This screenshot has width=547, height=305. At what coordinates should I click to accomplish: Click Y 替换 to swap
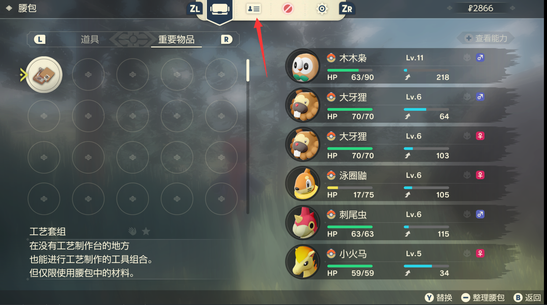[439, 298]
